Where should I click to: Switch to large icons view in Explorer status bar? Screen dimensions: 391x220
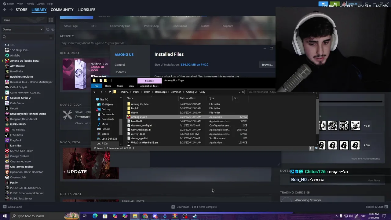(x=316, y=148)
